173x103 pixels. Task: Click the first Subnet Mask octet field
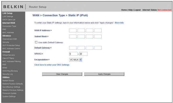(x=73, y=37)
